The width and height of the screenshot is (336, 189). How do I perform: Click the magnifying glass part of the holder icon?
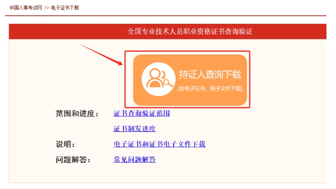pyautogui.click(x=168, y=83)
